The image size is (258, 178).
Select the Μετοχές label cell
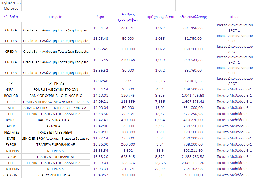click(x=11, y=9)
